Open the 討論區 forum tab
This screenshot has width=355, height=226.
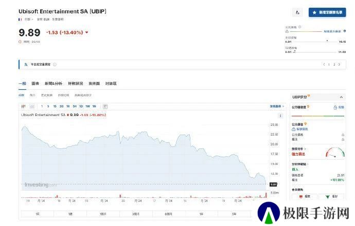pyautogui.click(x=111, y=84)
